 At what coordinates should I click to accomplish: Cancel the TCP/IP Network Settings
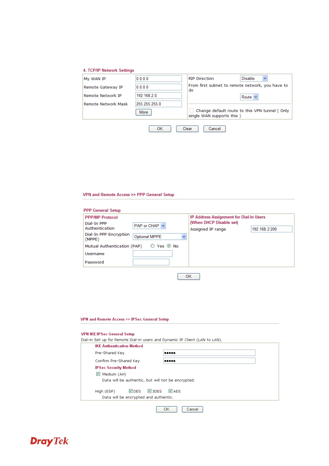tap(215, 129)
